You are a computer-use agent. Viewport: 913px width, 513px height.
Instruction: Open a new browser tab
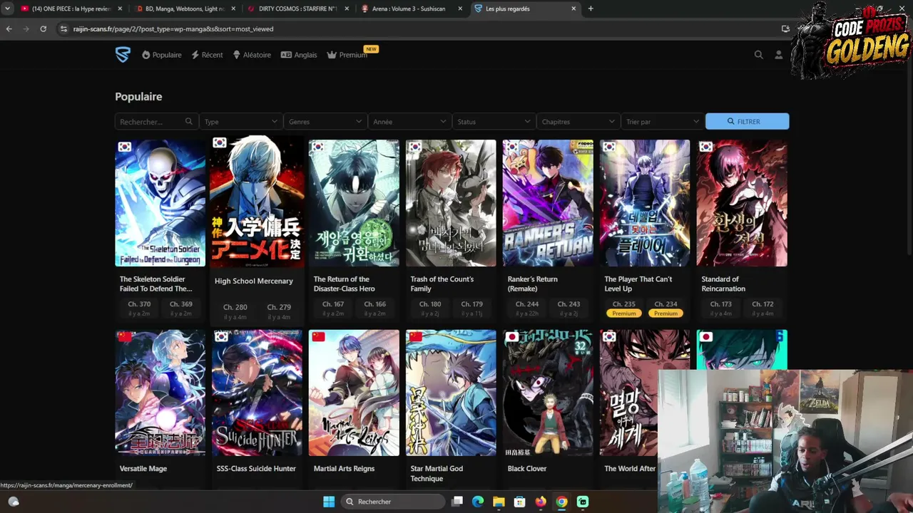(x=591, y=9)
